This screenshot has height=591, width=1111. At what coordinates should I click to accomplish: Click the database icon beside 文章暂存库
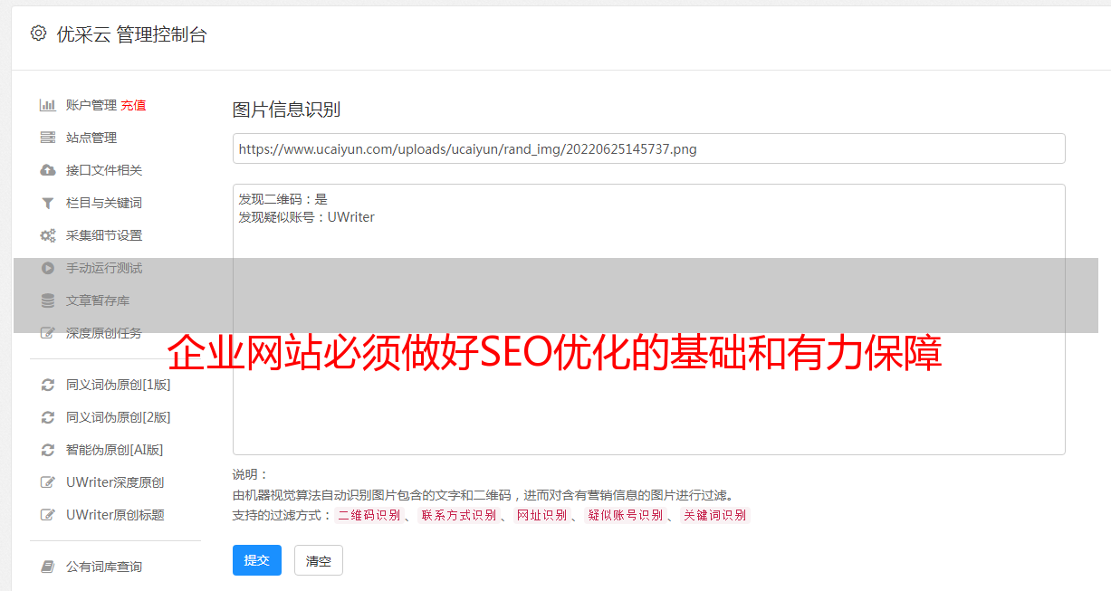coord(48,300)
